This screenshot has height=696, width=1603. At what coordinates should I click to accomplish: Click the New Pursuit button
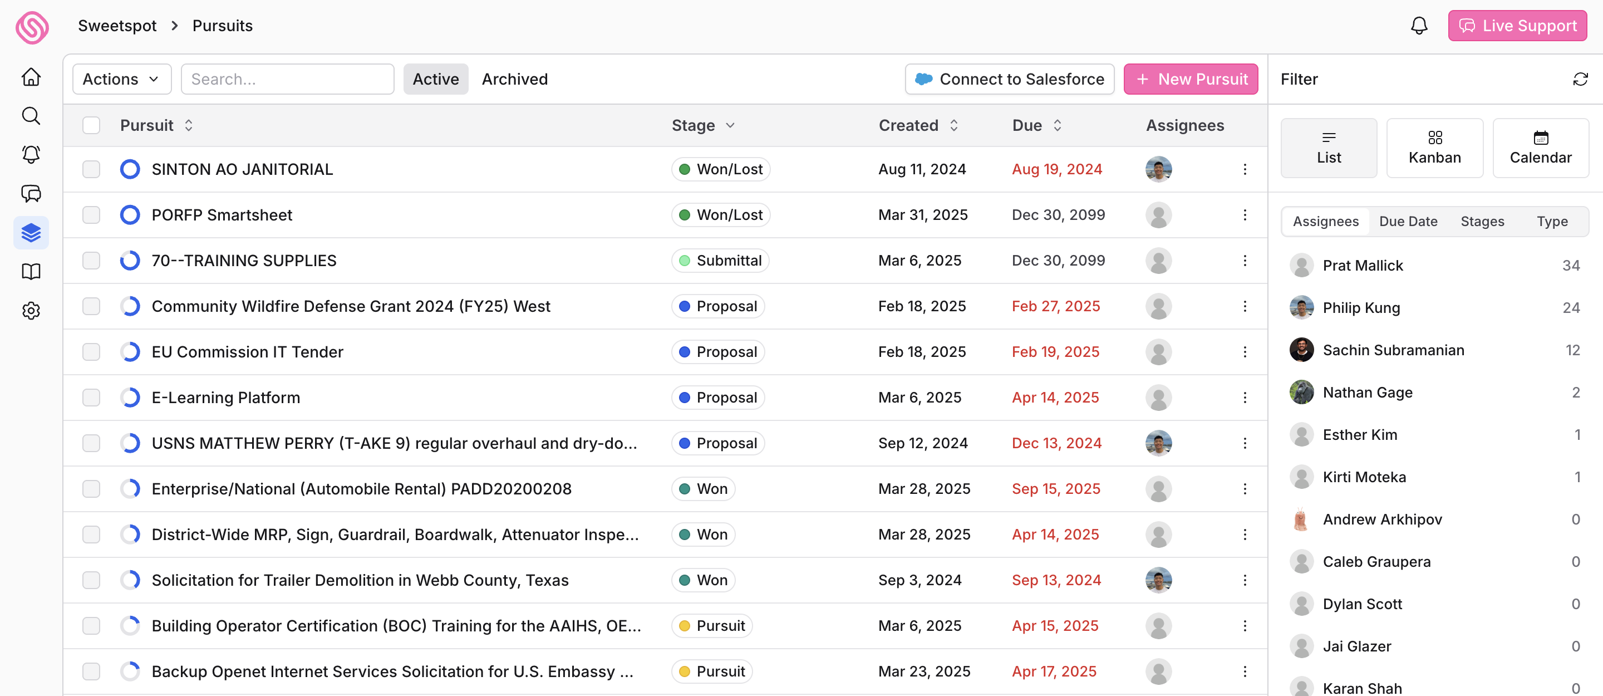[x=1191, y=79]
